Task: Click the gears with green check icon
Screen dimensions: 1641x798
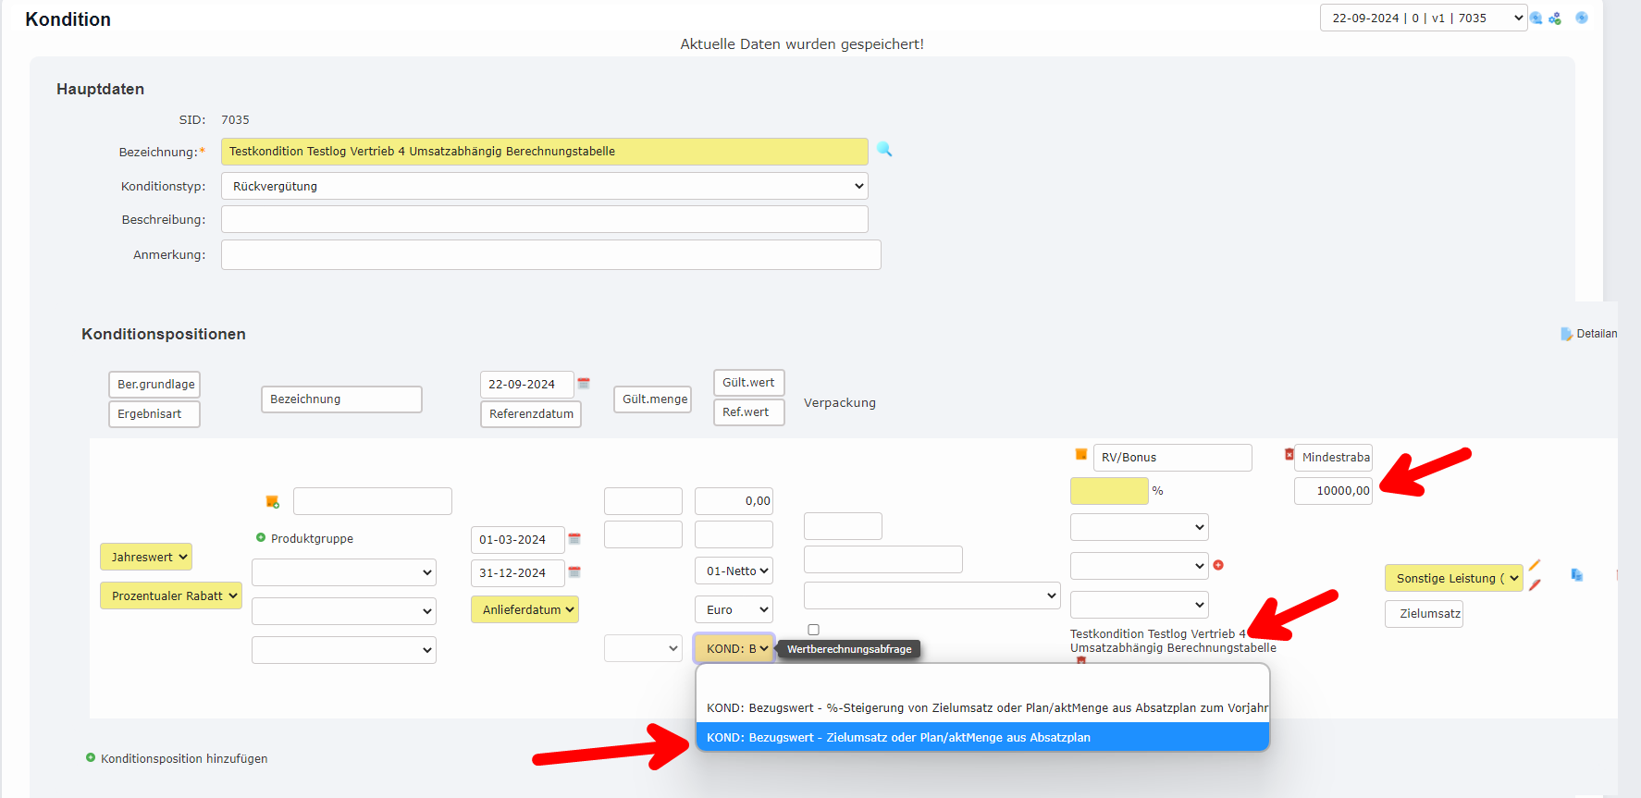Action: (1555, 18)
